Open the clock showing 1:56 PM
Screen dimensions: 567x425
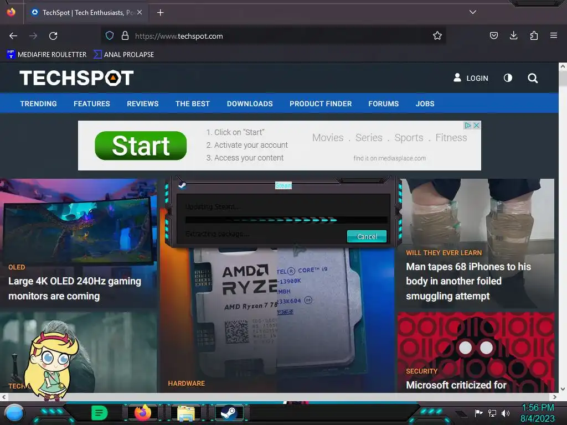click(537, 413)
